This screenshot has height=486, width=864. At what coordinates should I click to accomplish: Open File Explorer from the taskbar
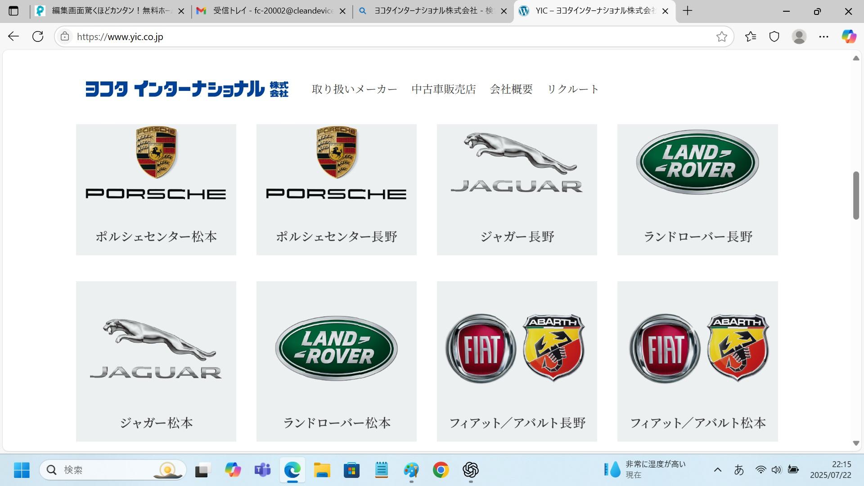click(x=322, y=470)
